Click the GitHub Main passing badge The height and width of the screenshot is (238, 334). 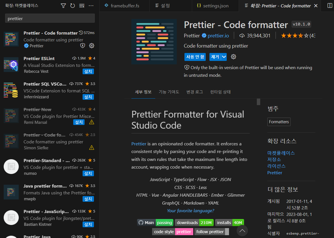(x=155, y=223)
